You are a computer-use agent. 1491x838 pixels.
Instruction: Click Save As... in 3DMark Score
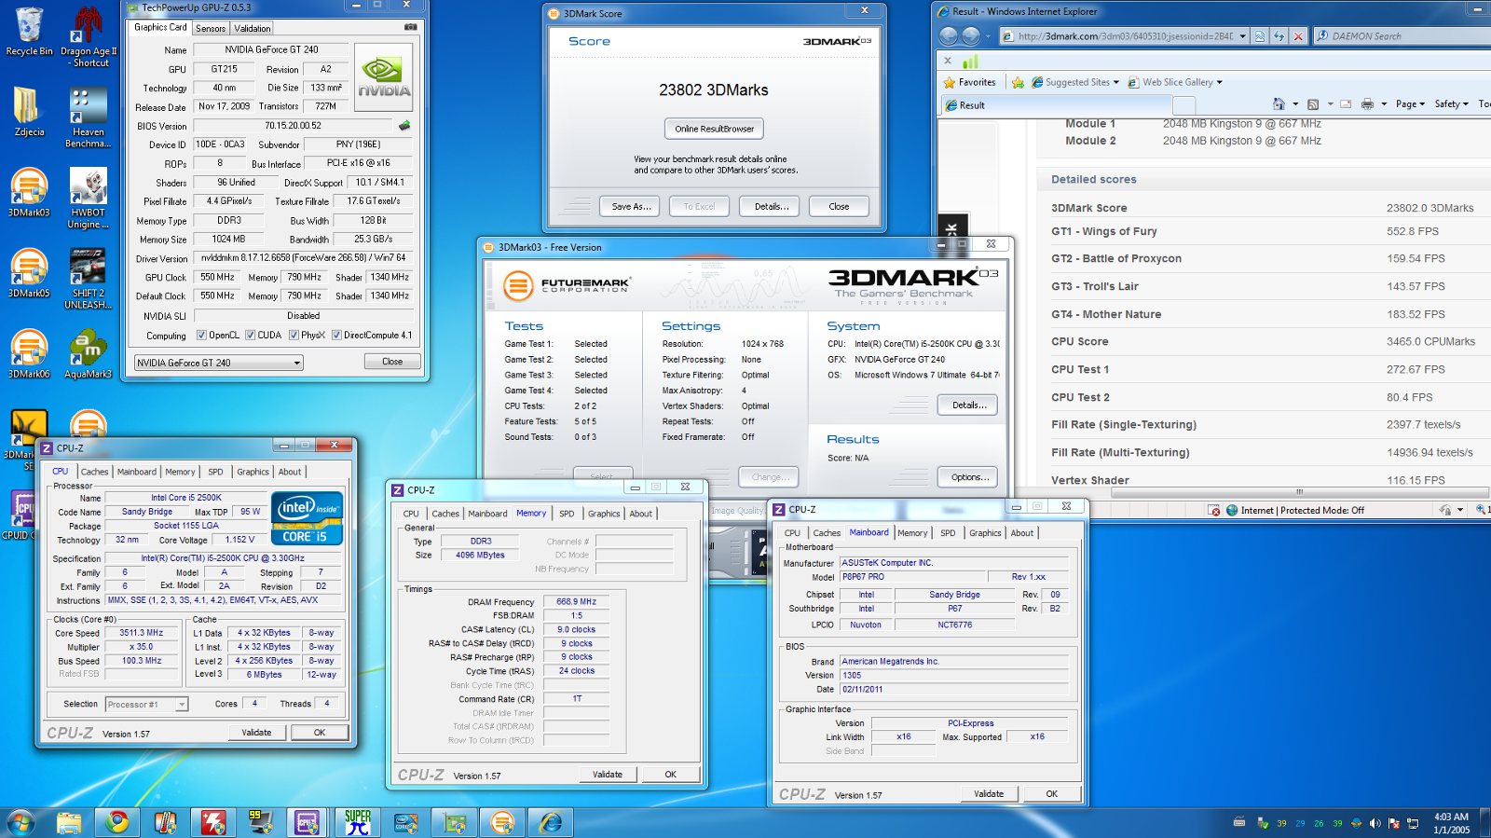tap(631, 207)
